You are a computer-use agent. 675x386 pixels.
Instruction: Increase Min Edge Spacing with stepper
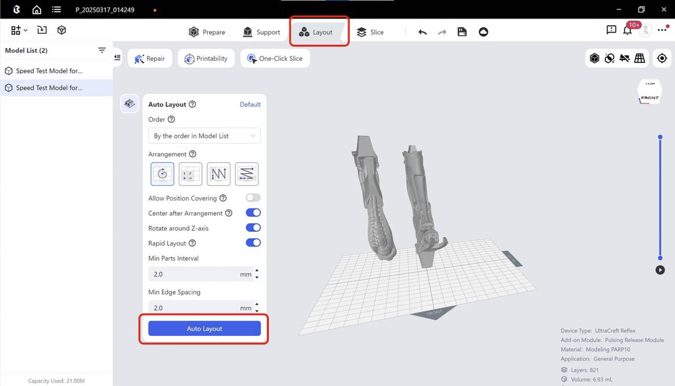pyautogui.click(x=256, y=304)
